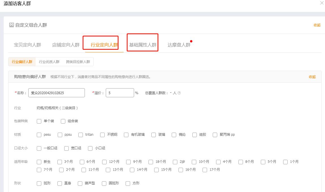Enable the 组合装 option

tap(63, 121)
